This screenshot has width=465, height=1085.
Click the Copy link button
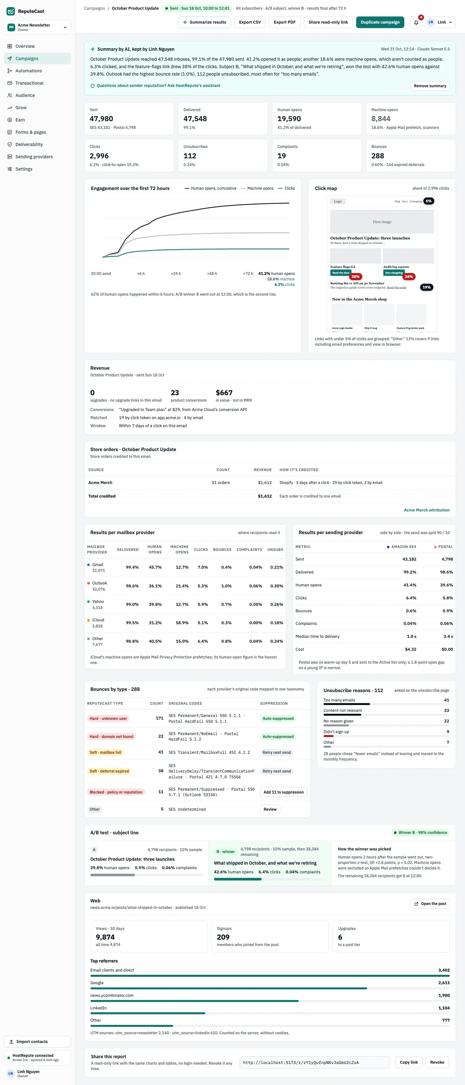coord(408,1062)
